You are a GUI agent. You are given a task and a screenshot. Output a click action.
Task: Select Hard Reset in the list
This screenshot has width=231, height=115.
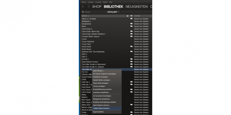coord(86,87)
